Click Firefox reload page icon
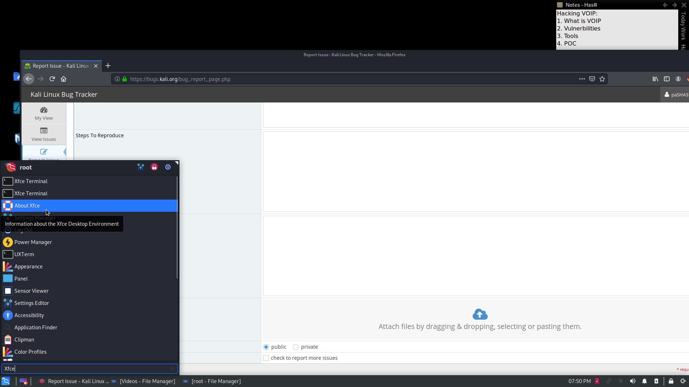Viewport: 689px width, 387px height. [52, 79]
